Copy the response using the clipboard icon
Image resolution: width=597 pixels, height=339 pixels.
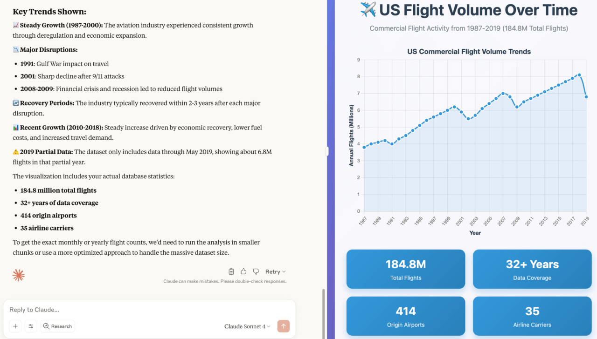coord(231,271)
